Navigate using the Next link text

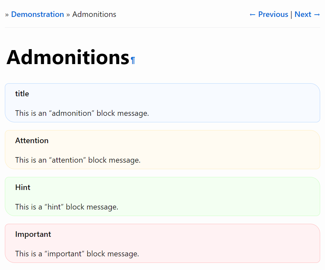(303, 15)
